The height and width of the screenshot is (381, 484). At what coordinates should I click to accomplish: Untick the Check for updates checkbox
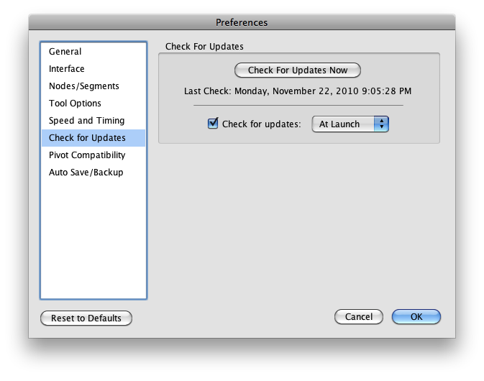[x=213, y=124]
